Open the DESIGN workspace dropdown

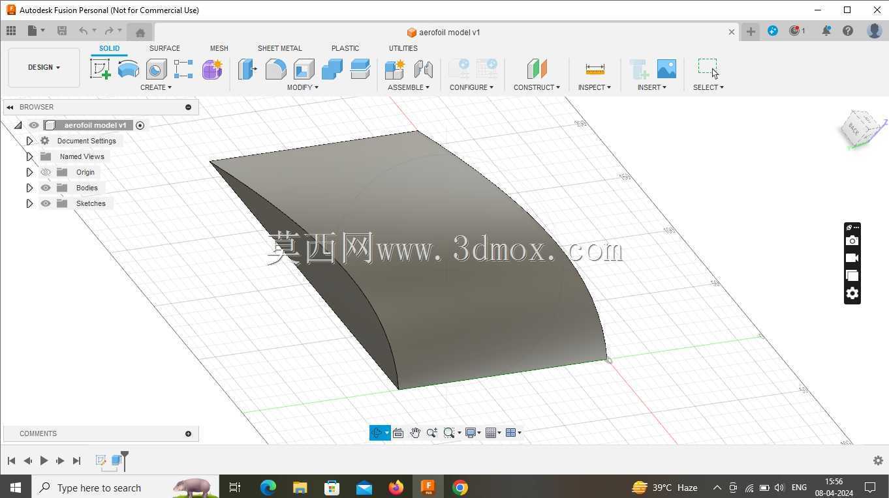click(x=44, y=67)
